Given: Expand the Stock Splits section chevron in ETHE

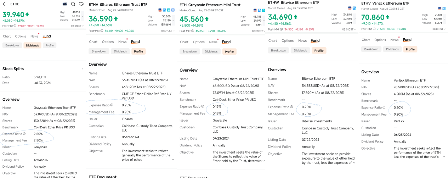Looking at the screenshot, I should coord(83,68).
